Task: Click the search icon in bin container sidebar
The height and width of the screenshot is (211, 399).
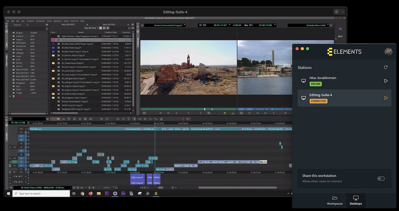Action: pyautogui.click(x=47, y=29)
